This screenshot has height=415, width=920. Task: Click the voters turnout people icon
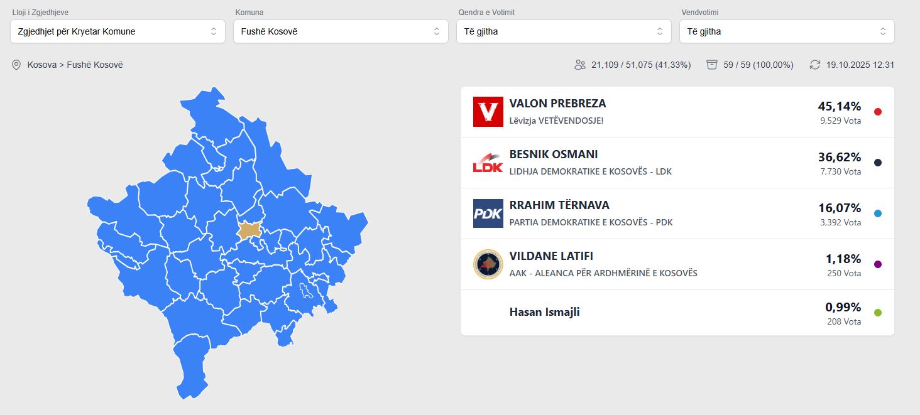(579, 65)
